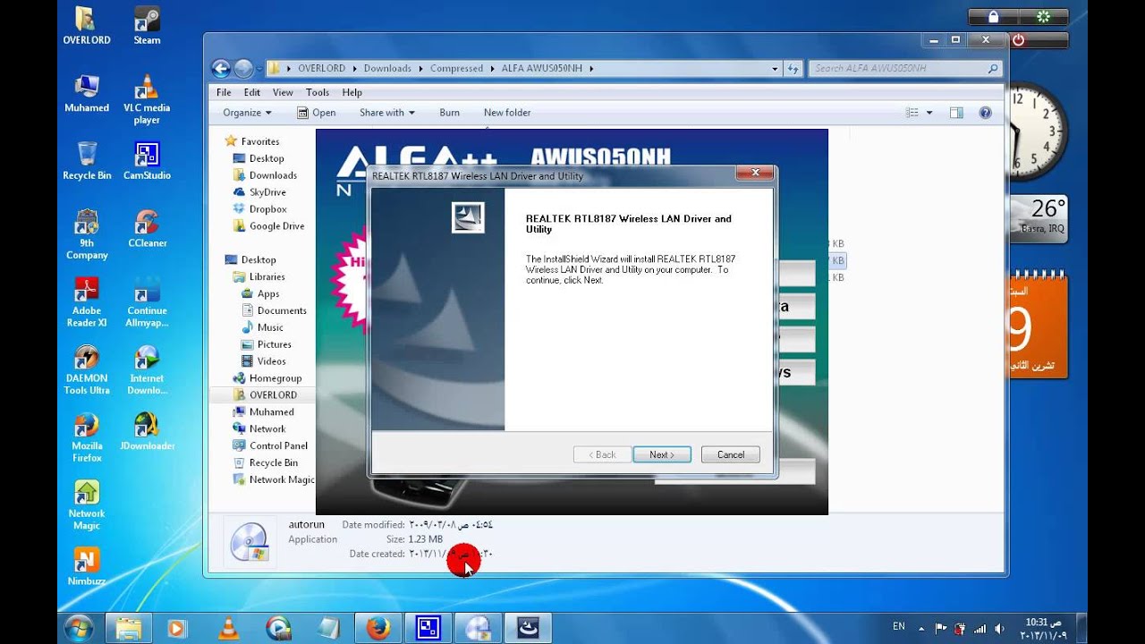Open the Steam desktop shortcut
Screen dimensions: 1145x644
(147, 26)
